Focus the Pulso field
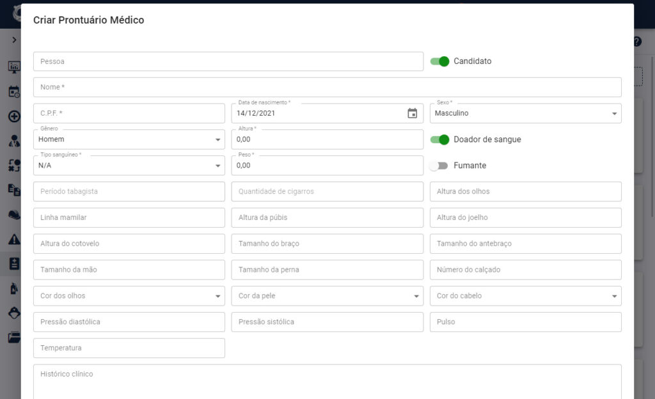The height and width of the screenshot is (399, 655). point(526,322)
